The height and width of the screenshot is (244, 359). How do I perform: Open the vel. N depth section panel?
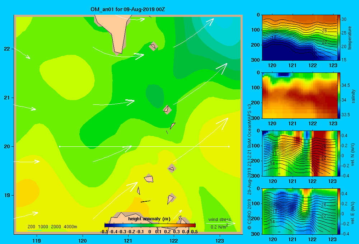click(299, 153)
